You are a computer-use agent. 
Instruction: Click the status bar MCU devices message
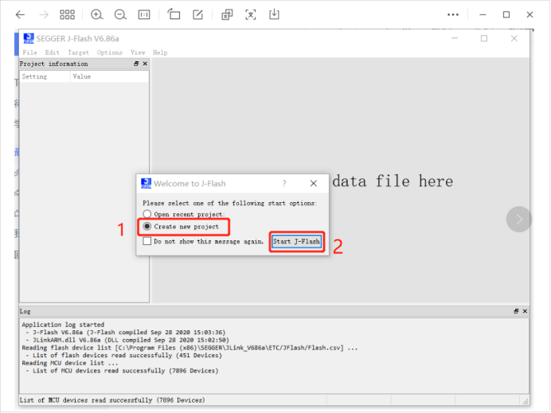[112, 400]
